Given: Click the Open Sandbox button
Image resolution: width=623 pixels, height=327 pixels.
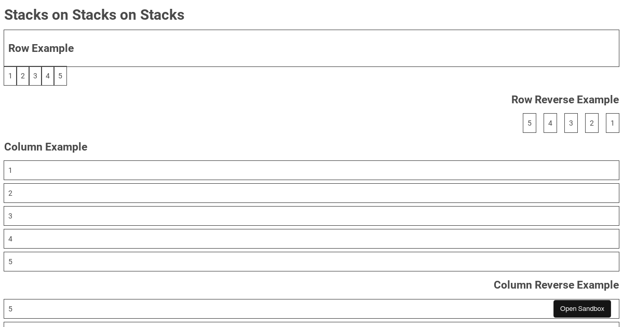Looking at the screenshot, I should (x=582, y=308).
